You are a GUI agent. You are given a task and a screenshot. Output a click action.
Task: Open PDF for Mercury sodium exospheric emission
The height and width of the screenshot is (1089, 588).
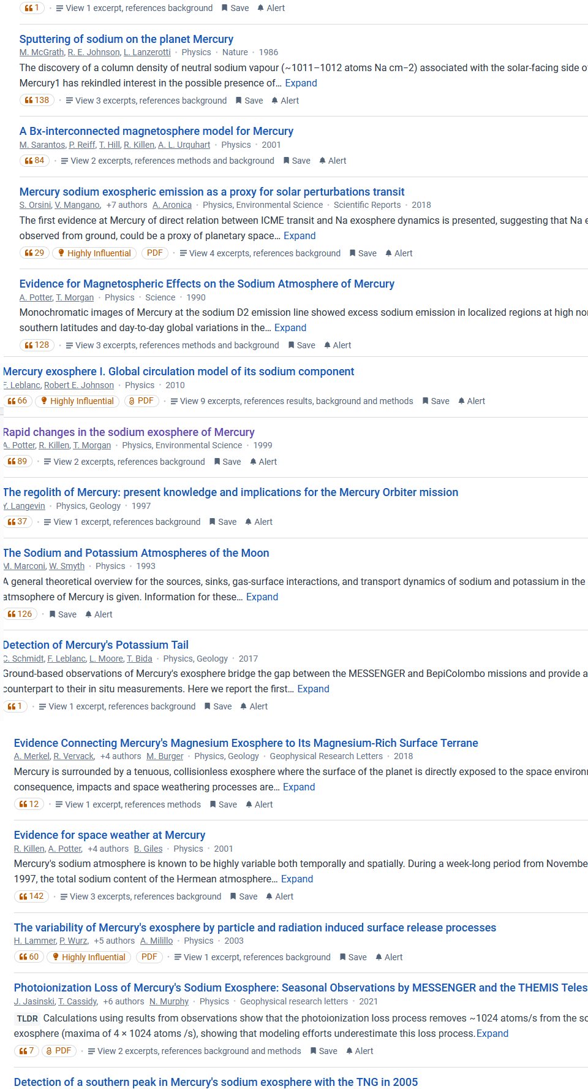[x=155, y=253]
